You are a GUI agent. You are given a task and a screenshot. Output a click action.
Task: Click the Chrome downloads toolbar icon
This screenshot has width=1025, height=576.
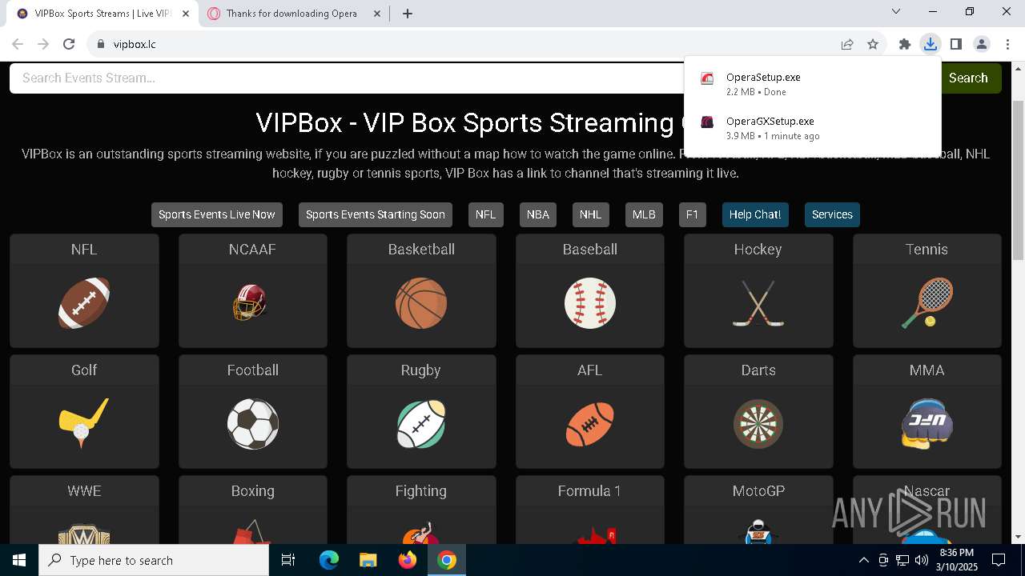(x=930, y=44)
